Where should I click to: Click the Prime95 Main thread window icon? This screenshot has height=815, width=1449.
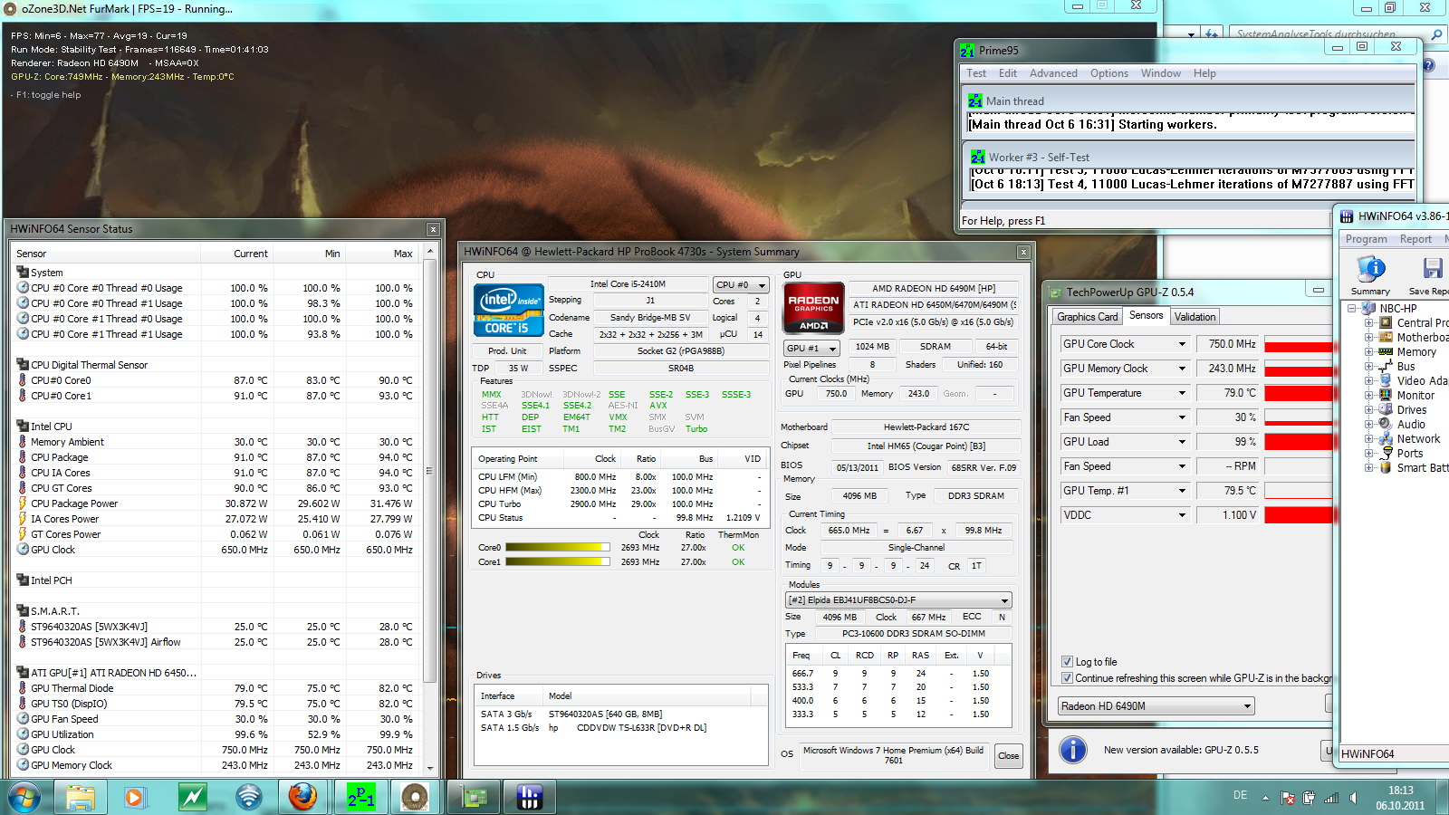(x=975, y=101)
